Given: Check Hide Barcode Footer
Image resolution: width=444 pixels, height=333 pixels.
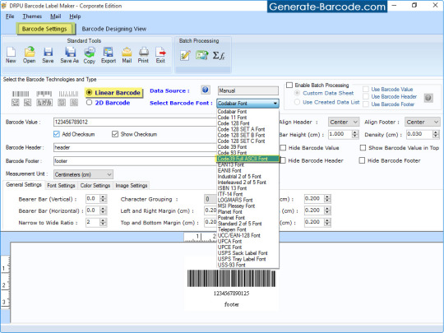Looking at the screenshot, I should coord(362,160).
